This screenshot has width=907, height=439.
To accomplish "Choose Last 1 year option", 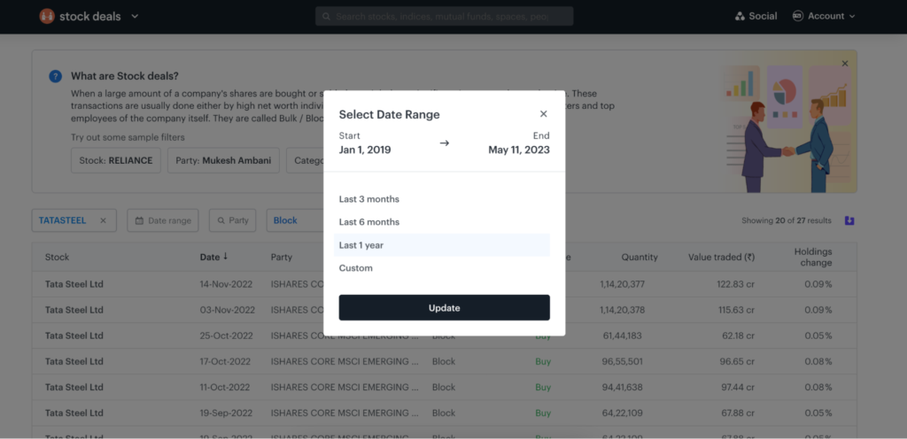I will click(x=442, y=245).
